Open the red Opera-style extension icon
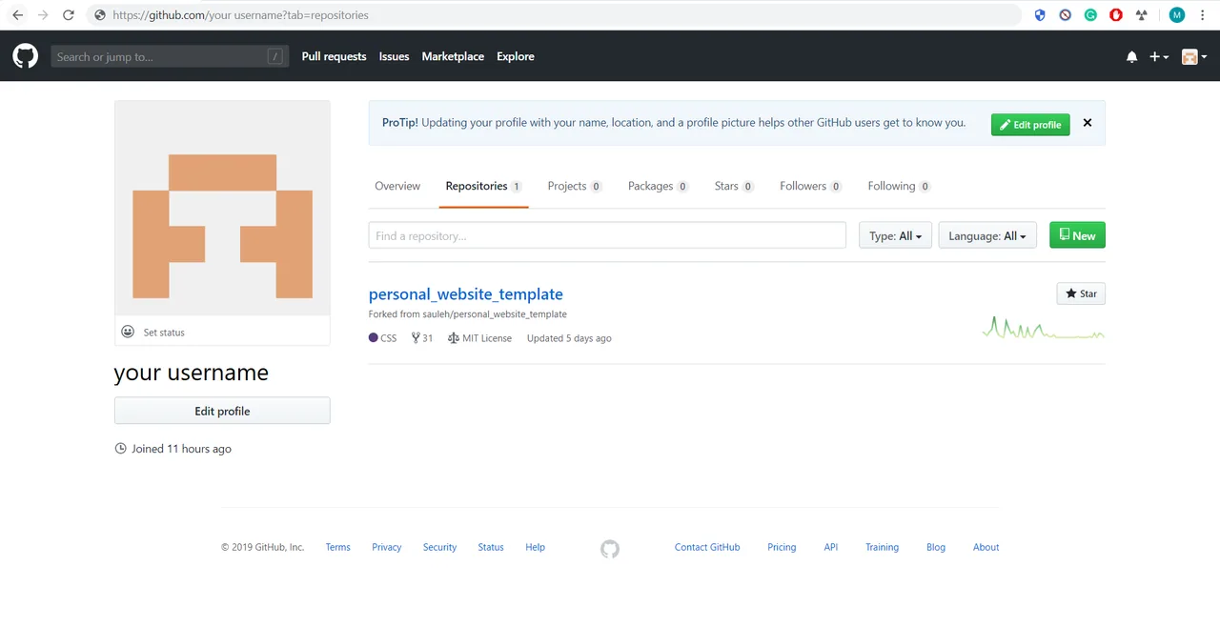 [1116, 15]
